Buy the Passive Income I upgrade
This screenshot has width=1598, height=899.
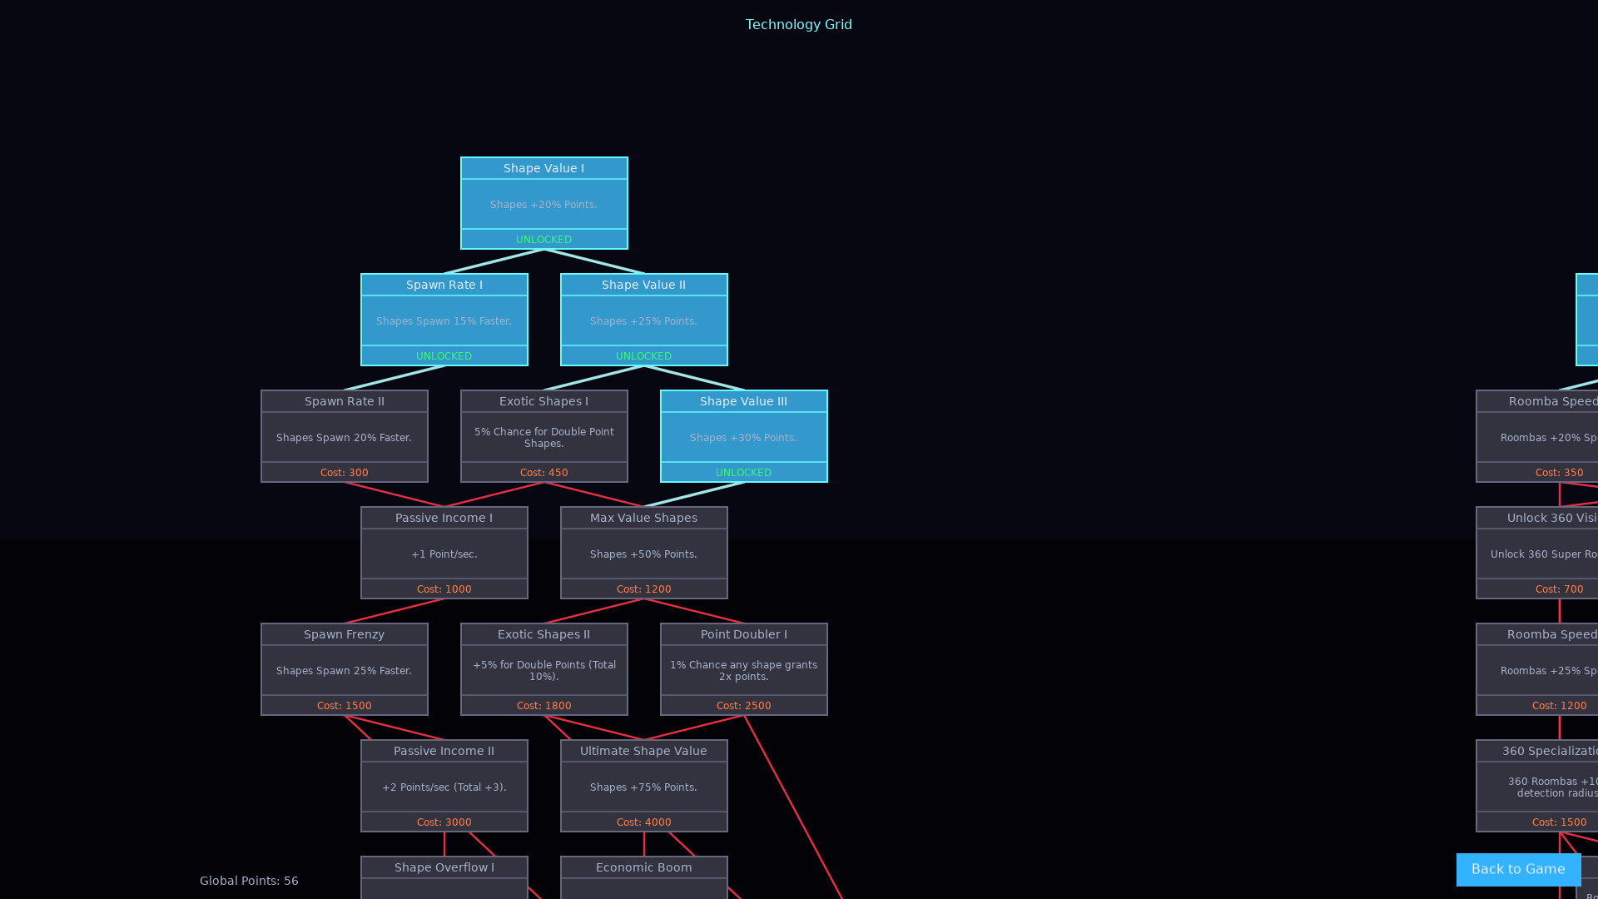[444, 553]
